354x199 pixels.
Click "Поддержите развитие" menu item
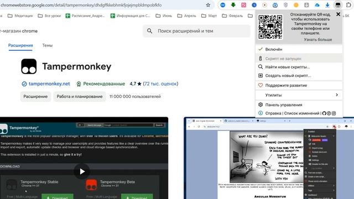(299, 85)
